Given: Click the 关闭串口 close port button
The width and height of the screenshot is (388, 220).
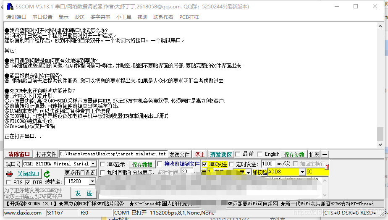Looking at the screenshot, I should coord(28,174).
